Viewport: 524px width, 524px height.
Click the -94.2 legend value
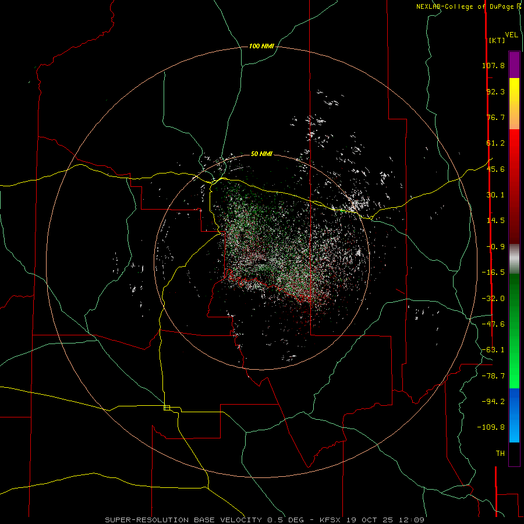(x=493, y=402)
